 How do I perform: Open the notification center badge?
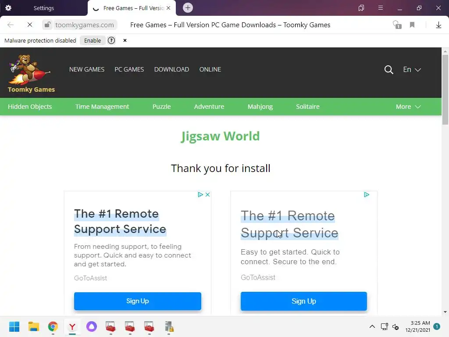(x=437, y=326)
